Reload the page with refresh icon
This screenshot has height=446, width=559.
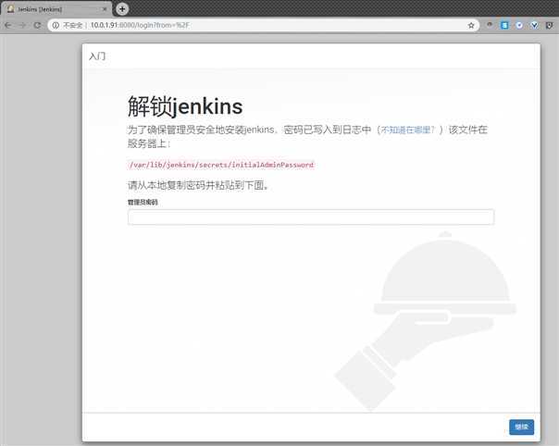click(x=37, y=25)
